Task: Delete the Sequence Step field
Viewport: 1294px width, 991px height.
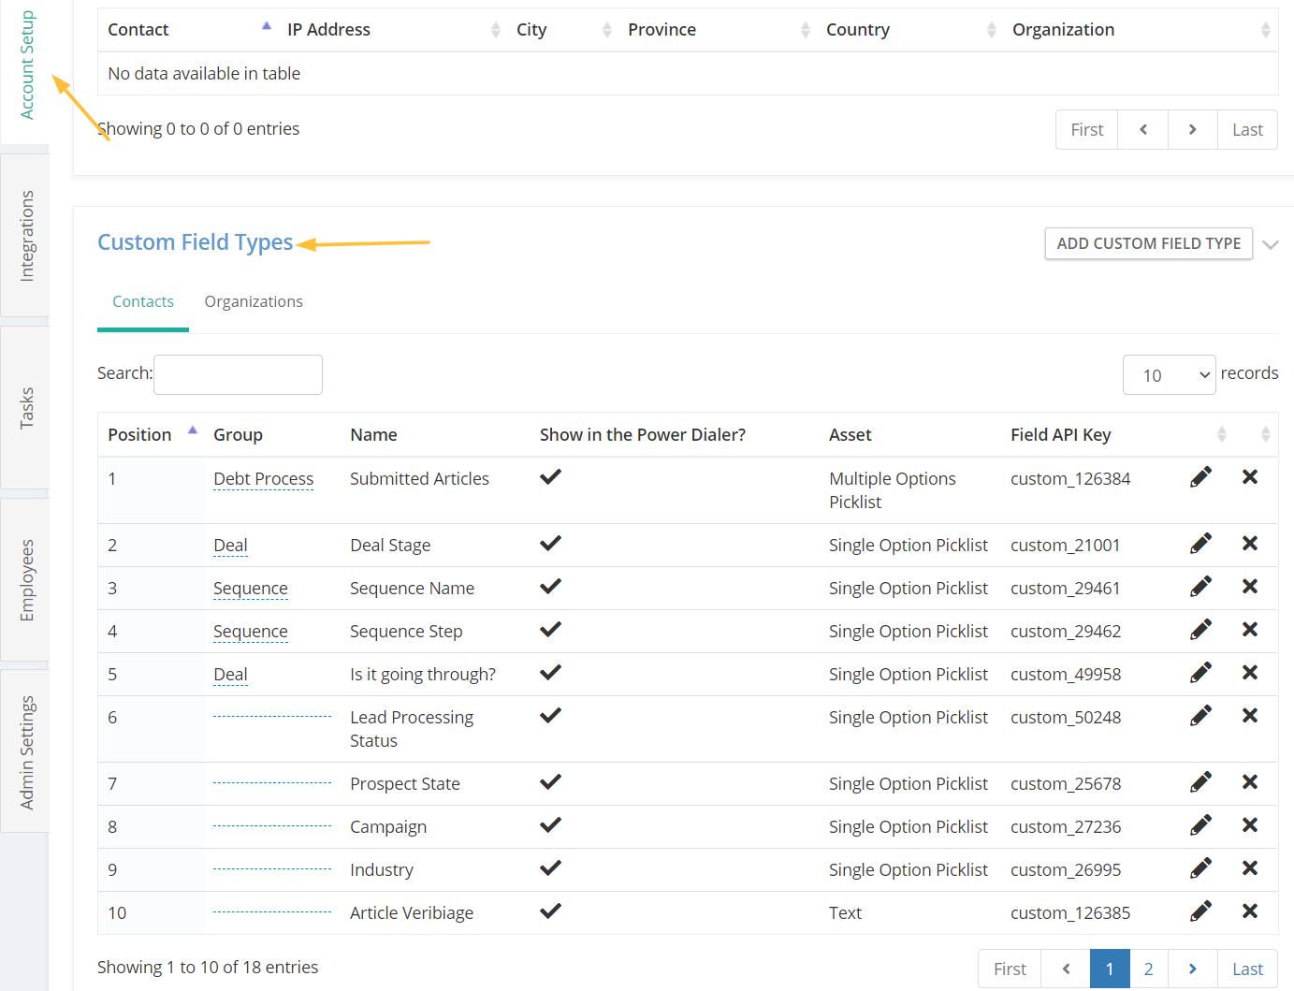Action: tap(1249, 630)
